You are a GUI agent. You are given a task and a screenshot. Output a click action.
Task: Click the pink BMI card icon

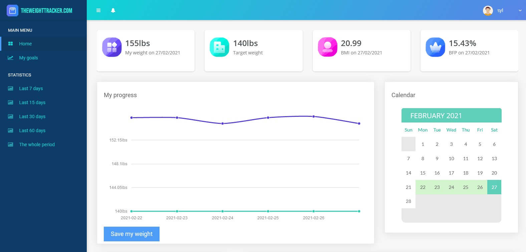pos(327,47)
